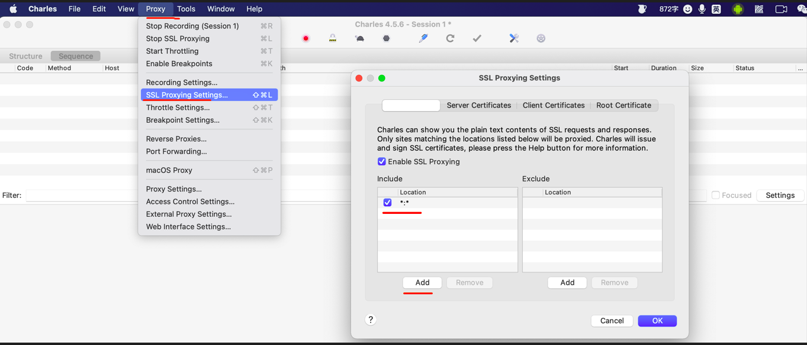
Task: Select Start Throttling menu item
Action: point(209,51)
